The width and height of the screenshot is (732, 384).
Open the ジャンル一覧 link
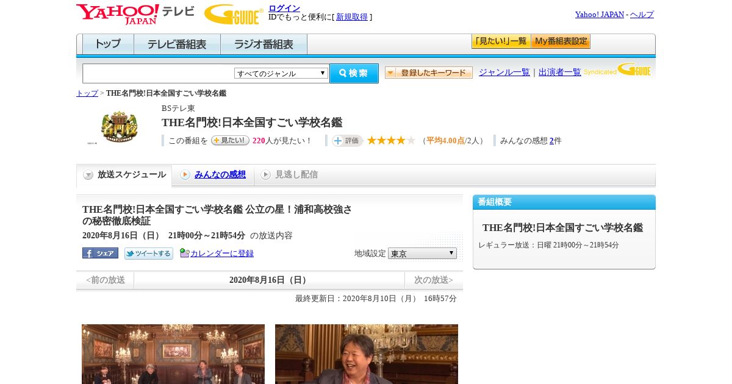504,72
